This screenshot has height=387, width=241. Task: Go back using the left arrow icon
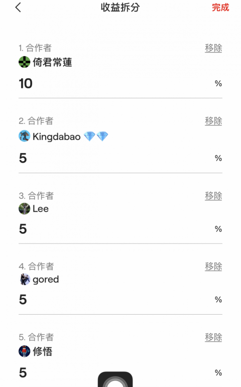18,8
